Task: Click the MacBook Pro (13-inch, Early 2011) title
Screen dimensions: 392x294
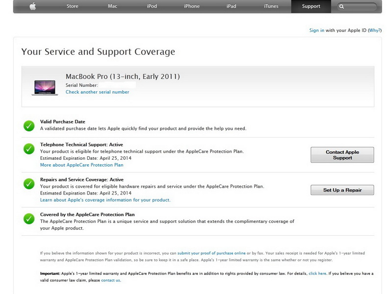Action: click(x=123, y=76)
